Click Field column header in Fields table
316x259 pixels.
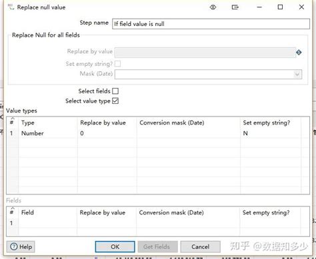pyautogui.click(x=48, y=212)
